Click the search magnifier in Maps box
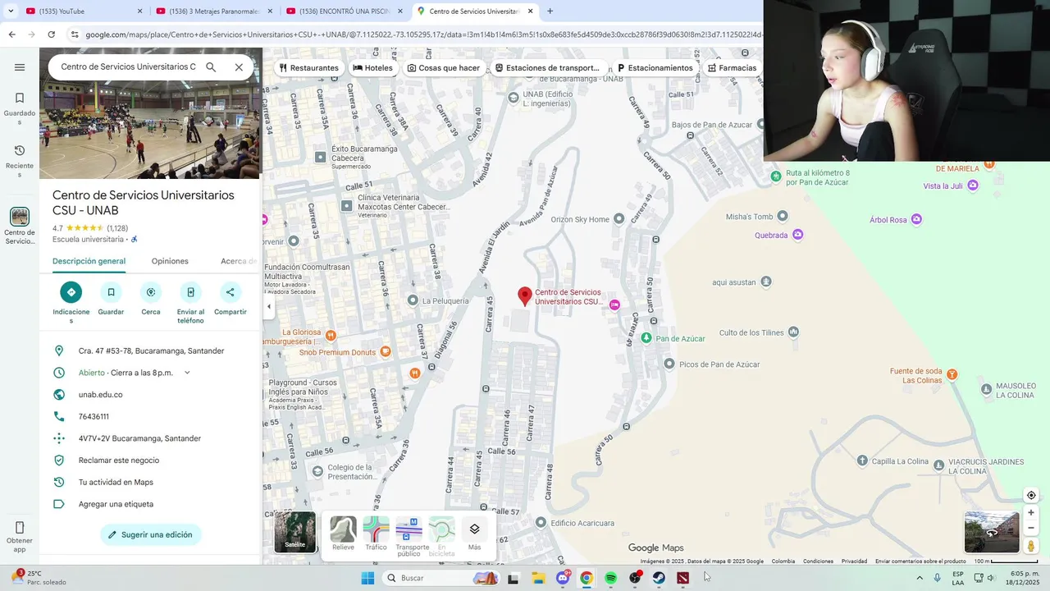1050x591 pixels. tap(211, 67)
